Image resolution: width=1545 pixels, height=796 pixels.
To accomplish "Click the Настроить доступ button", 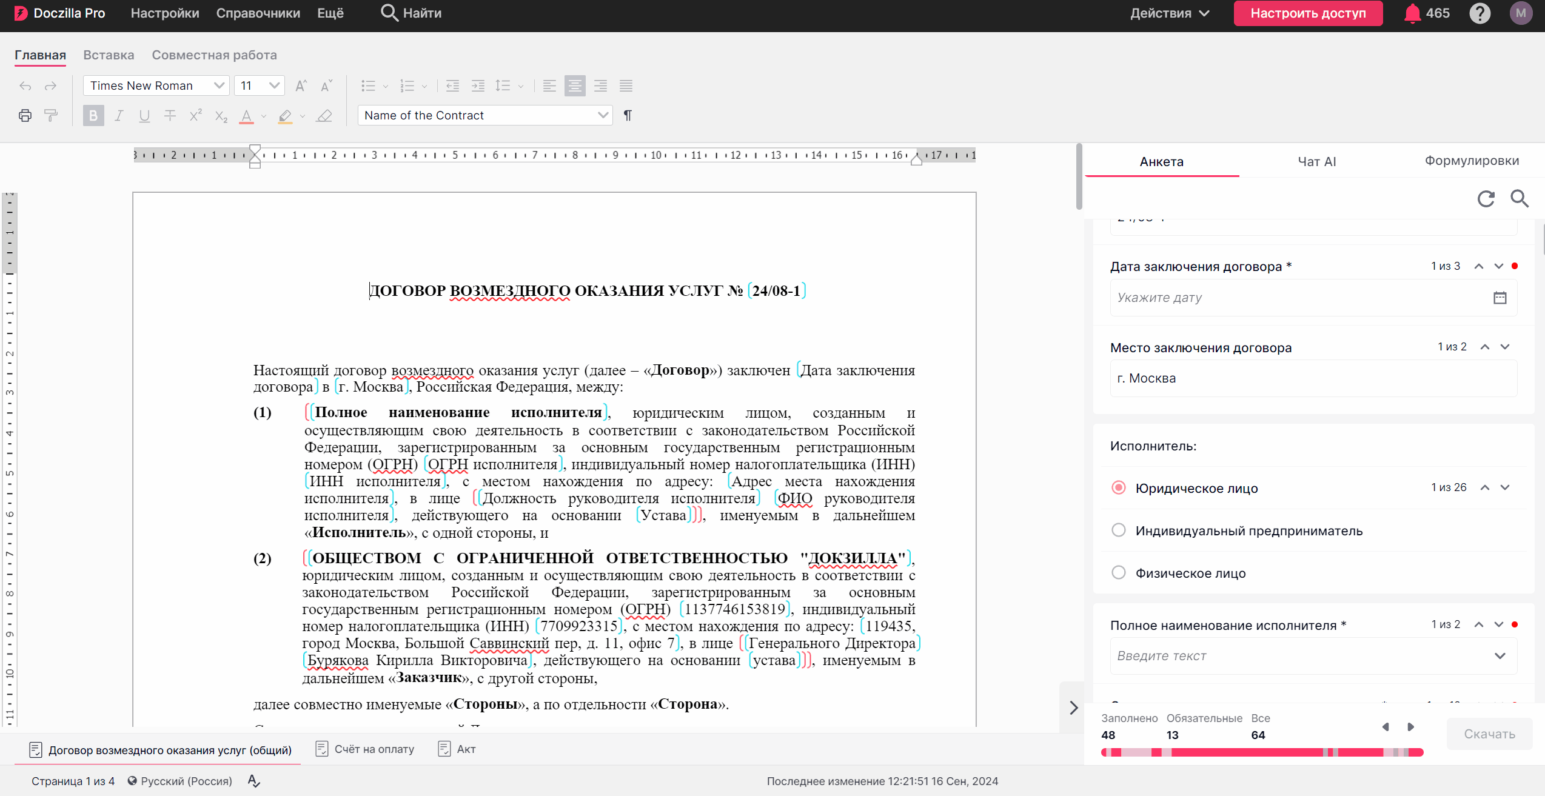I will click(x=1308, y=13).
